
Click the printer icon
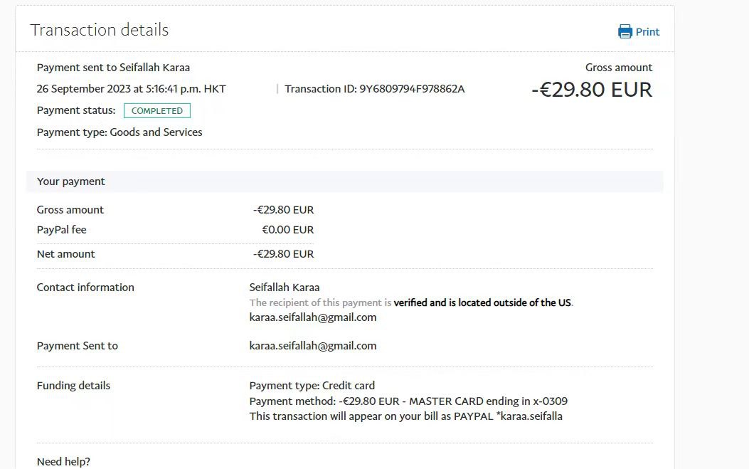(625, 31)
